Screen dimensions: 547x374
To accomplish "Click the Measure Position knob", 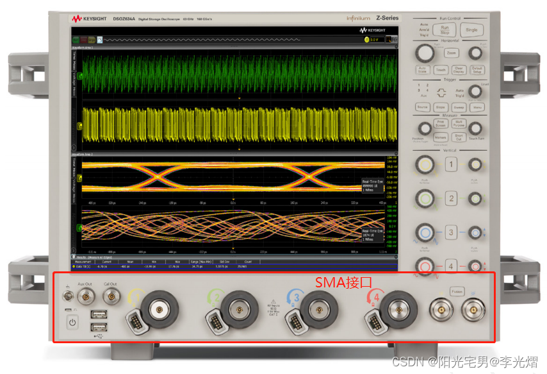I will [425, 128].
